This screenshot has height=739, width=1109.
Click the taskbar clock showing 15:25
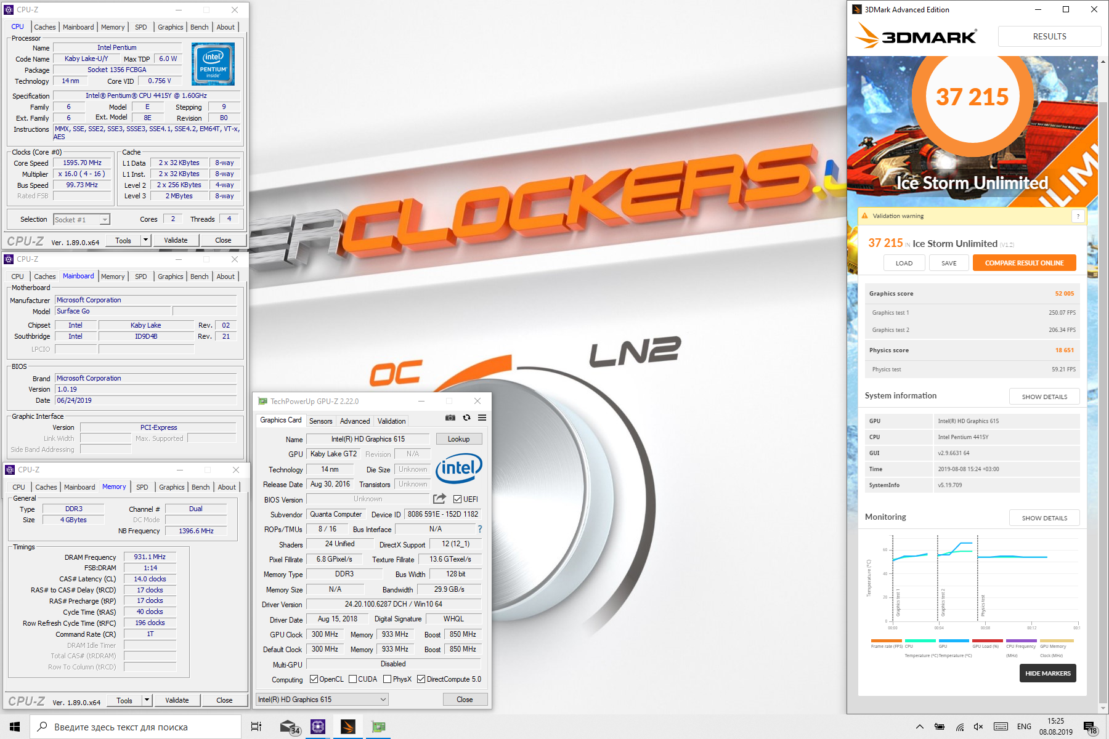point(1056,727)
